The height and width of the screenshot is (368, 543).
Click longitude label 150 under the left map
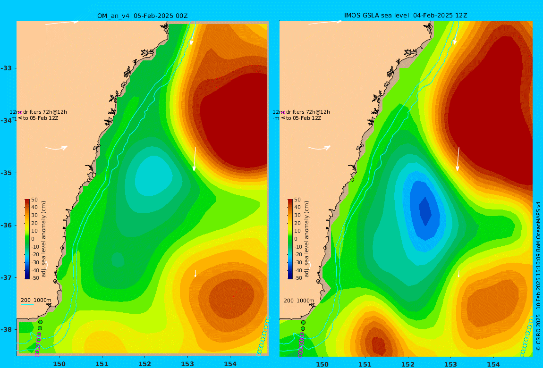pyautogui.click(x=59, y=364)
